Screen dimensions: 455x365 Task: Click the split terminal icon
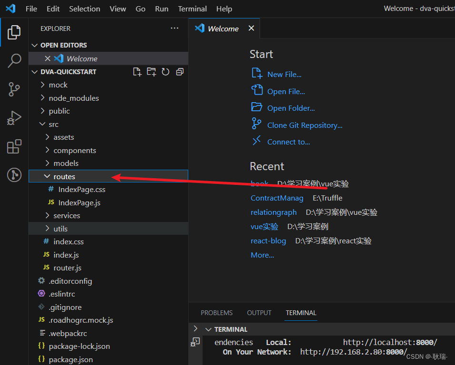195,341
